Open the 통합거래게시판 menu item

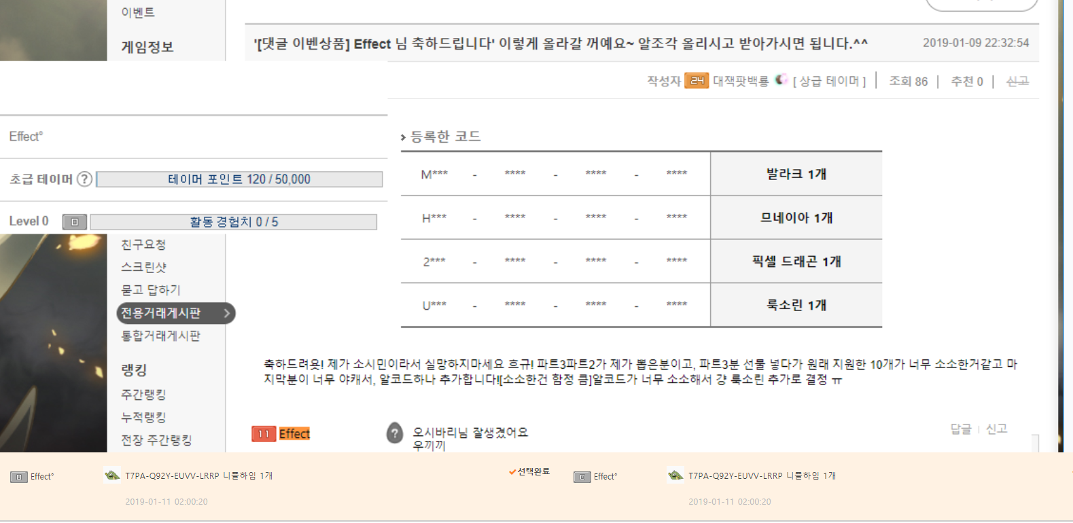tap(160, 336)
